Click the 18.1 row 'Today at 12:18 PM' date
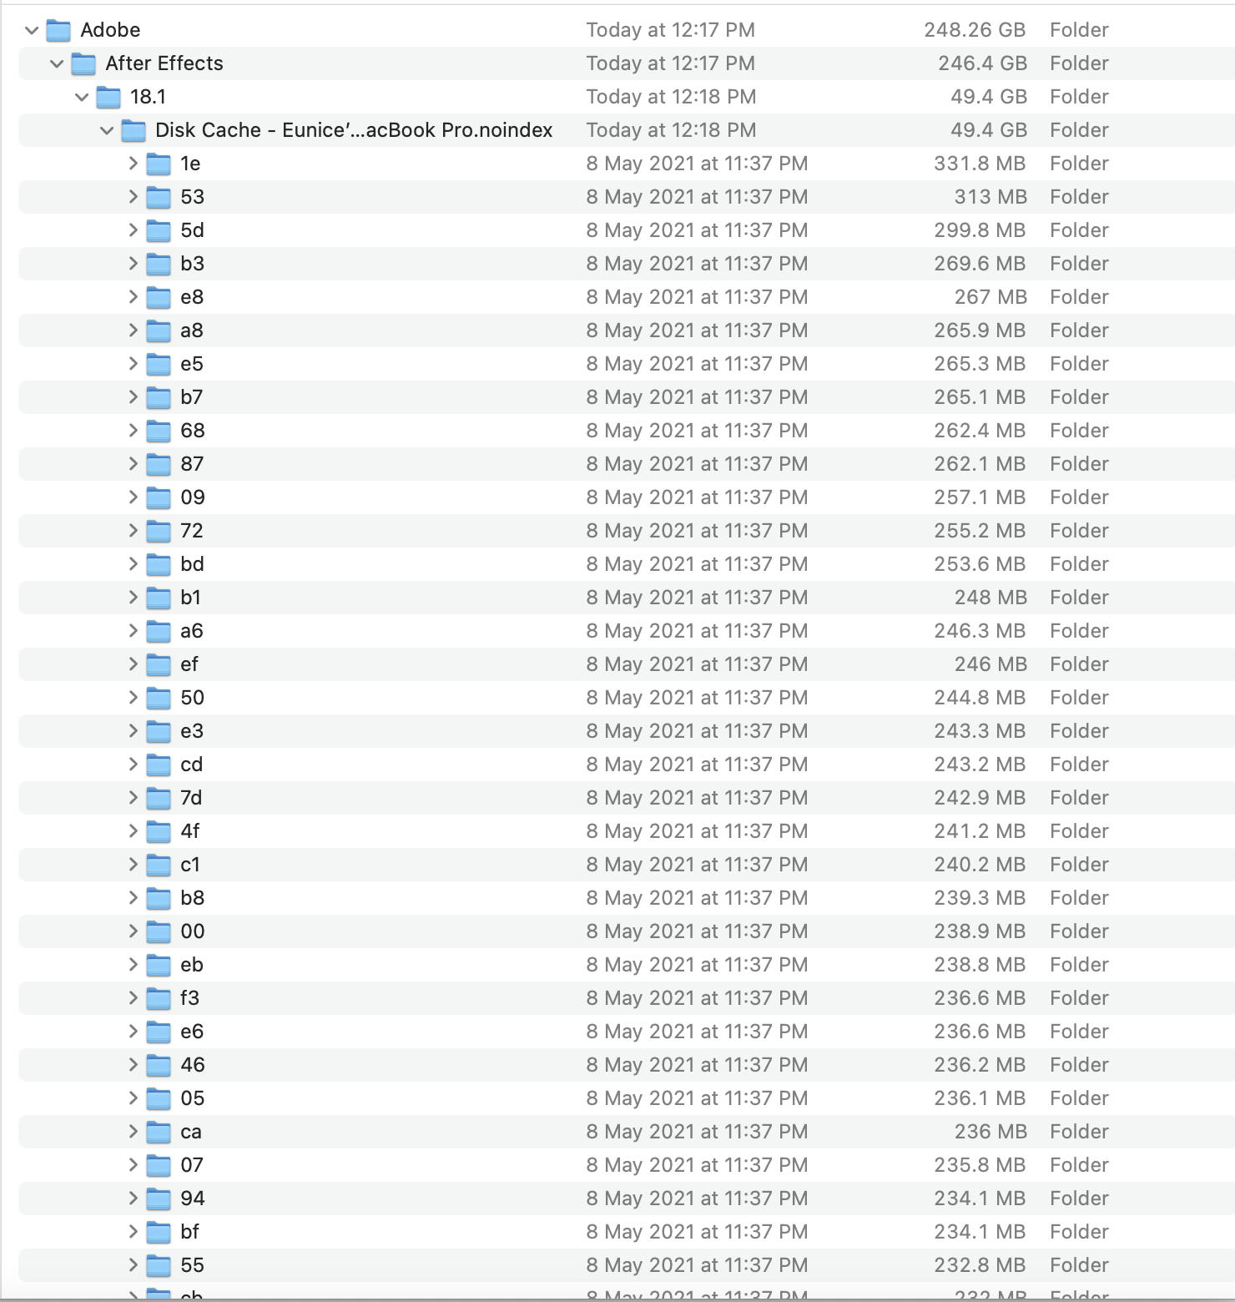 pos(671,97)
